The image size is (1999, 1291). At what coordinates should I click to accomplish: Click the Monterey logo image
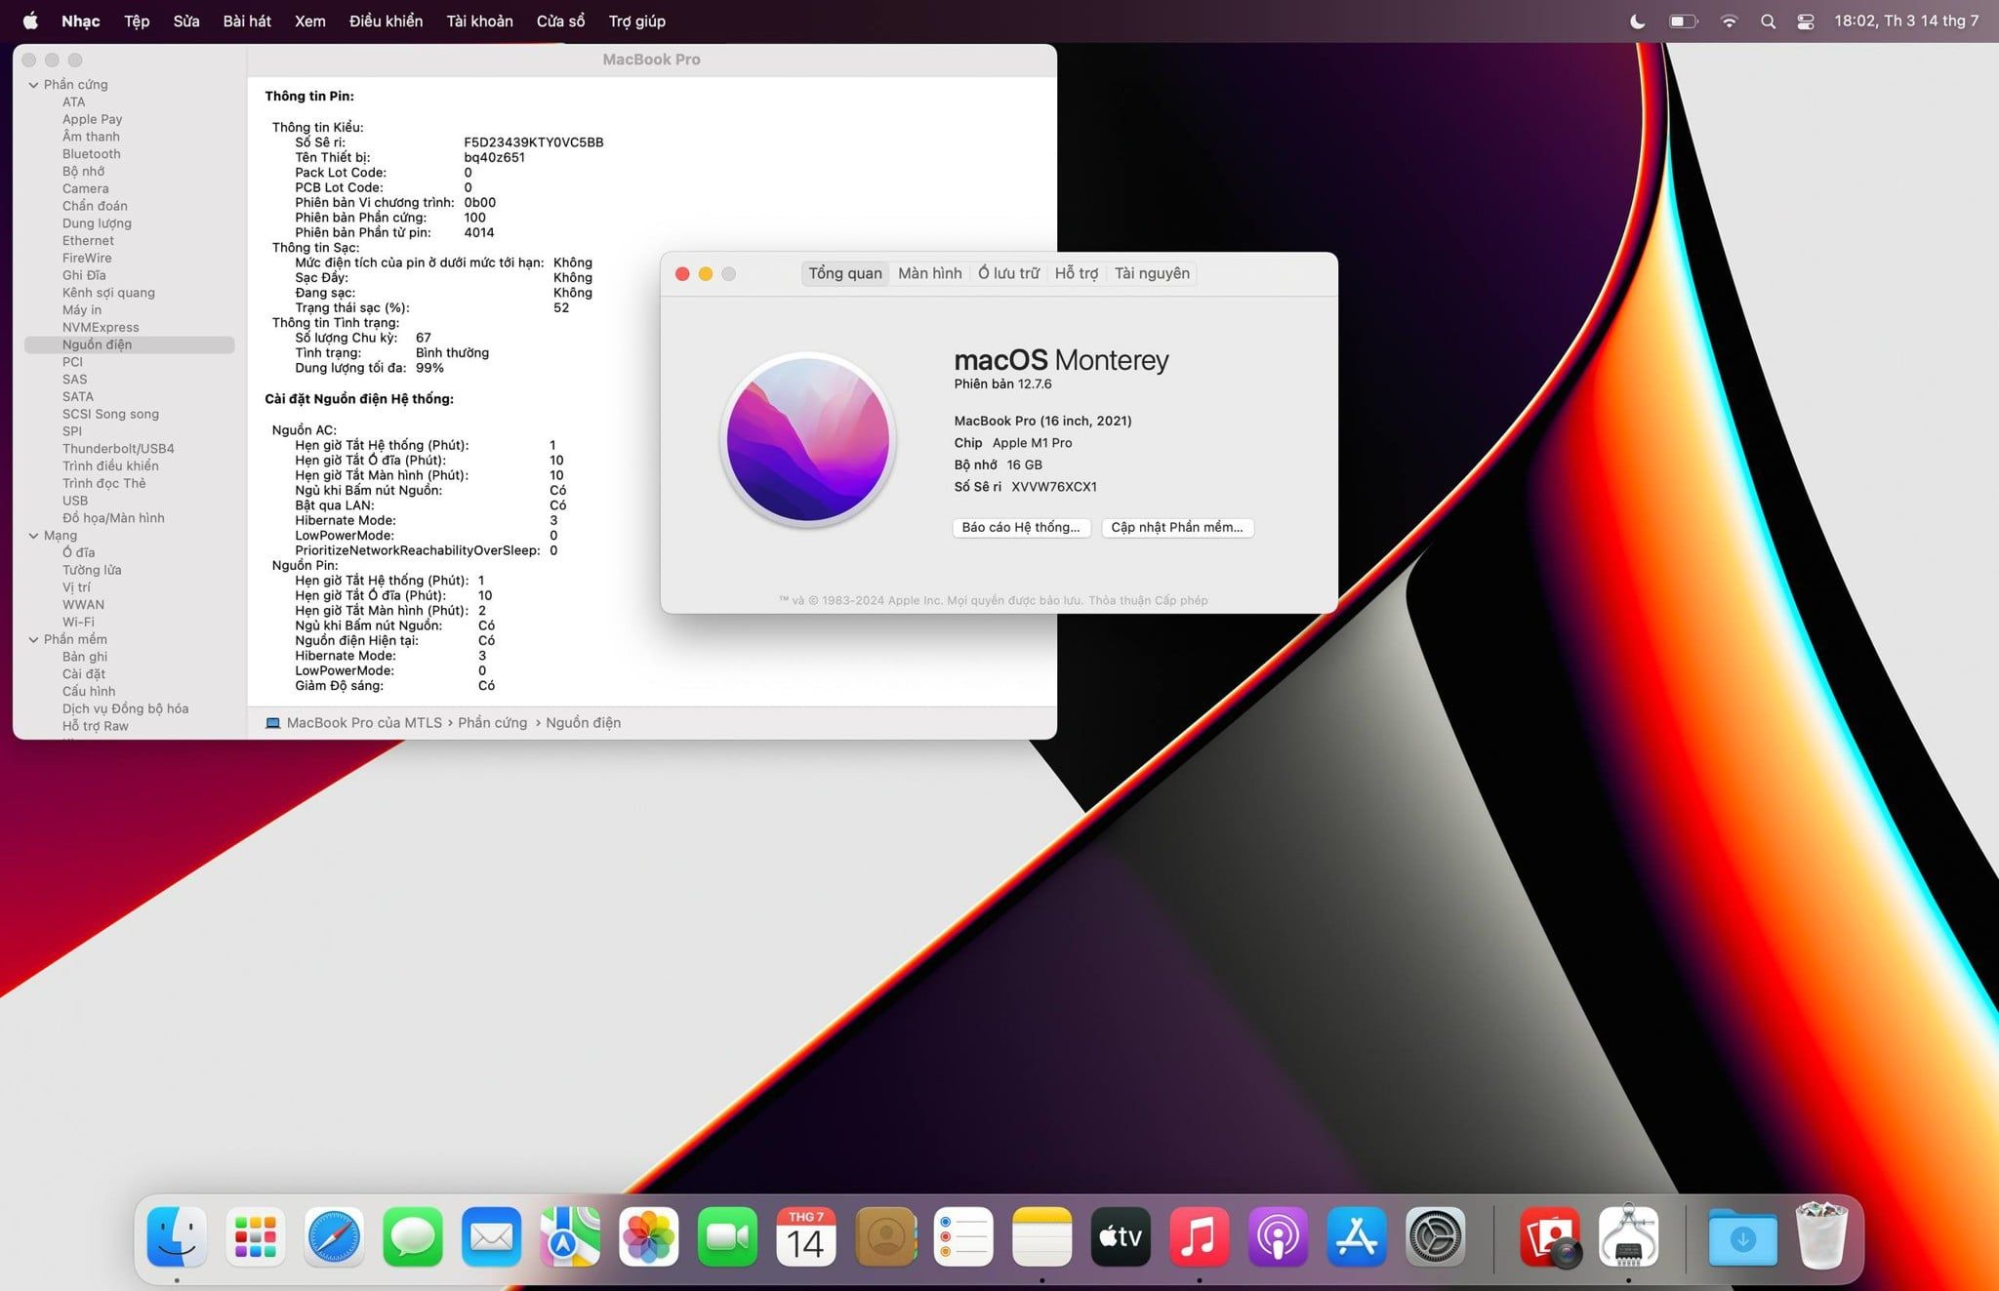808,439
